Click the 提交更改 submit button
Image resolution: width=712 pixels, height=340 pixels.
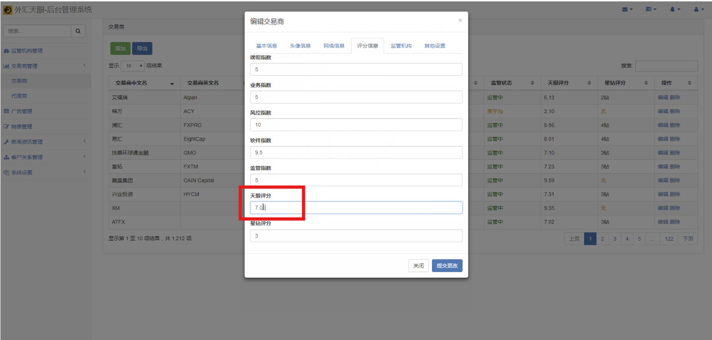click(447, 266)
